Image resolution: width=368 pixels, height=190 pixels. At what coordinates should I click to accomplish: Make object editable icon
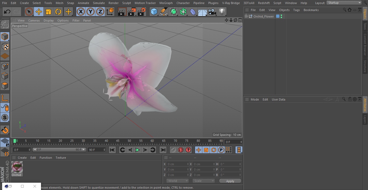coord(5,25)
